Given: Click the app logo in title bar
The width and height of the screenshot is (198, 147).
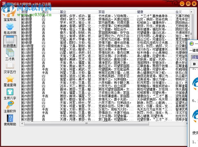Looking at the screenshot, I should click(4, 4).
